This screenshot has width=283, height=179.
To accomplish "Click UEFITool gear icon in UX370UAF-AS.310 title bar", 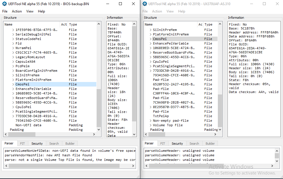I will coord(145,4).
